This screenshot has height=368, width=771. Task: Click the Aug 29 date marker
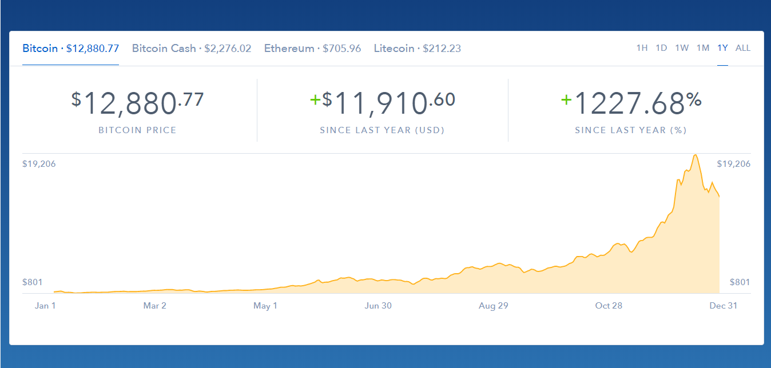pyautogui.click(x=493, y=306)
